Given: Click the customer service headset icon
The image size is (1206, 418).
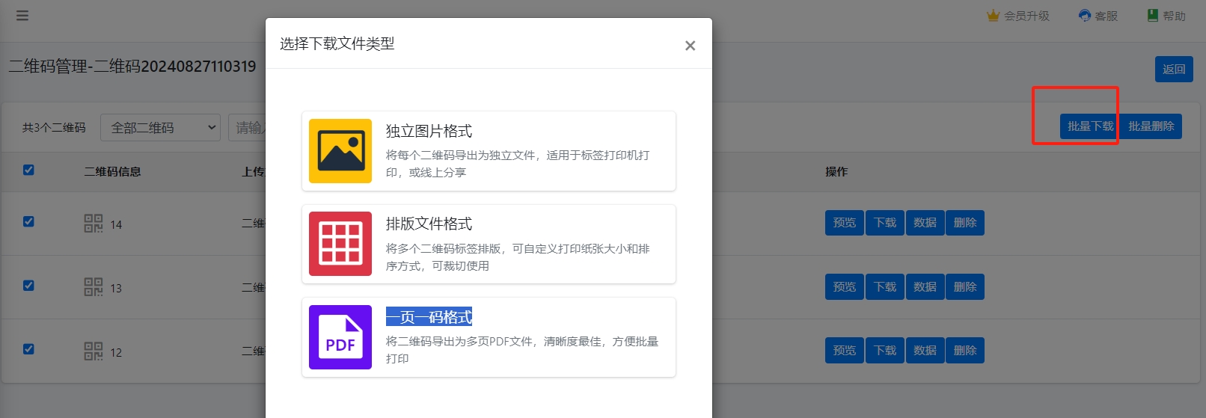Looking at the screenshot, I should [x=1084, y=16].
